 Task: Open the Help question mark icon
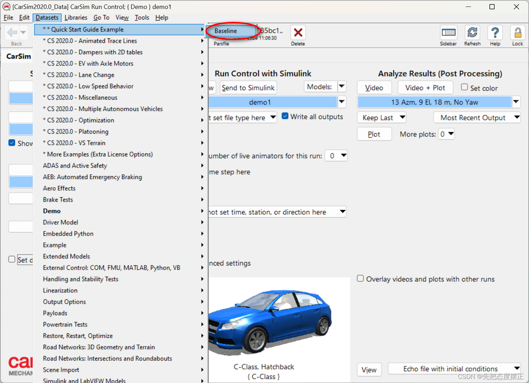[x=495, y=33]
